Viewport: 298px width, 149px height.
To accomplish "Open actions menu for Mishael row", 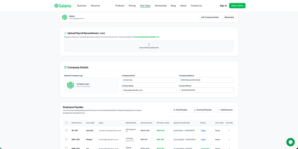I will [x=229, y=139].
